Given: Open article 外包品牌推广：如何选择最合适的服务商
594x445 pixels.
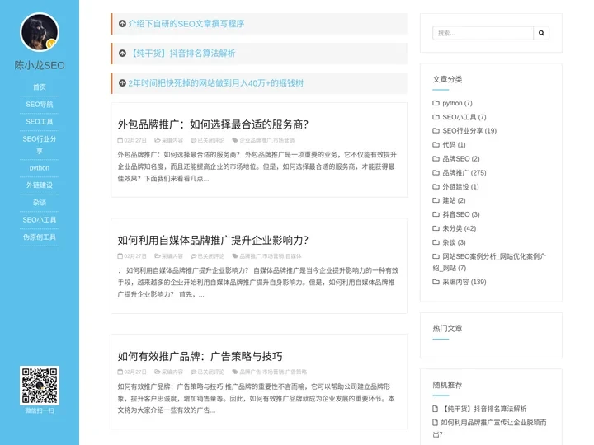Looking at the screenshot, I should tap(213, 124).
